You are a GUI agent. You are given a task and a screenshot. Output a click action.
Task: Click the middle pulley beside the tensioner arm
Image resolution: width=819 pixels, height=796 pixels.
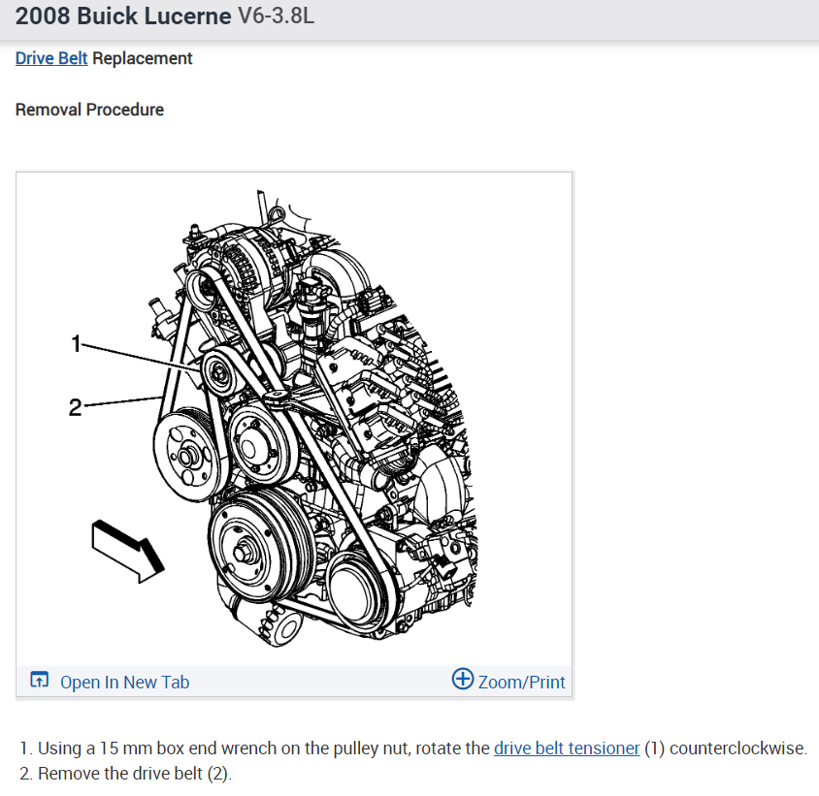[x=257, y=445]
